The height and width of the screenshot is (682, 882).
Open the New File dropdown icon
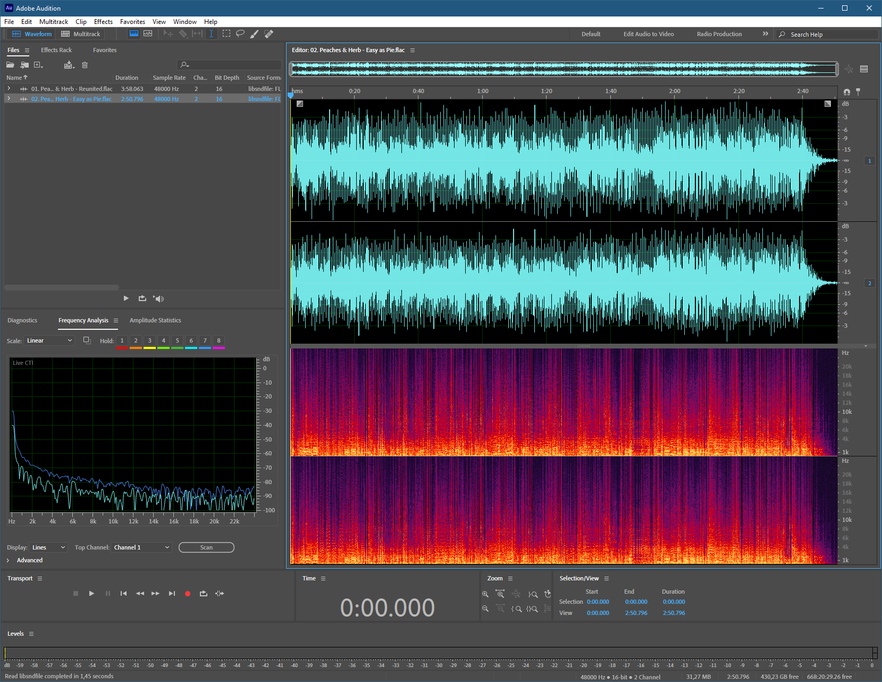click(x=38, y=65)
